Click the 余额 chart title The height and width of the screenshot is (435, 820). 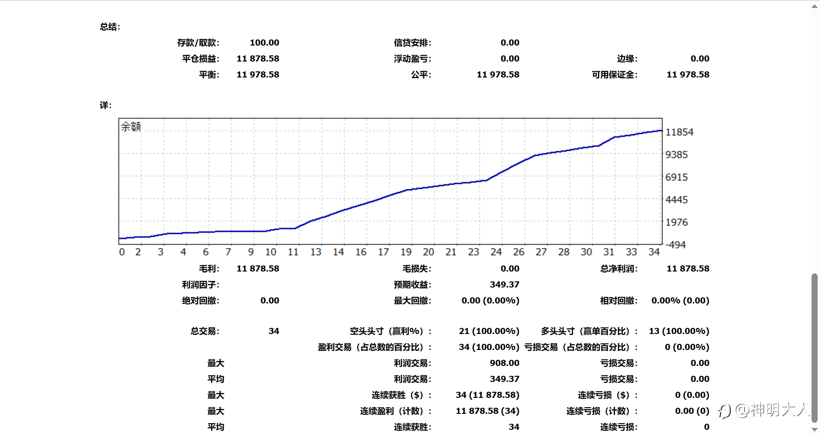point(131,126)
